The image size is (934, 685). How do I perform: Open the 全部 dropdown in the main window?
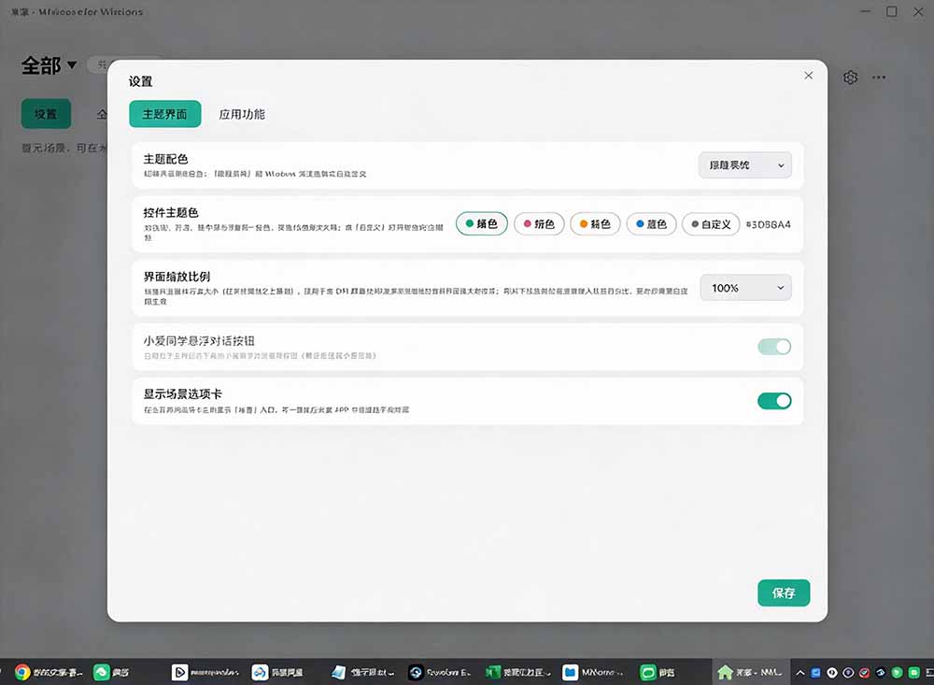point(50,65)
